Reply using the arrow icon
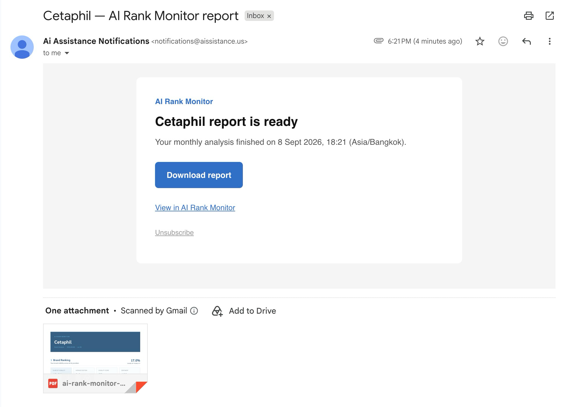 526,41
